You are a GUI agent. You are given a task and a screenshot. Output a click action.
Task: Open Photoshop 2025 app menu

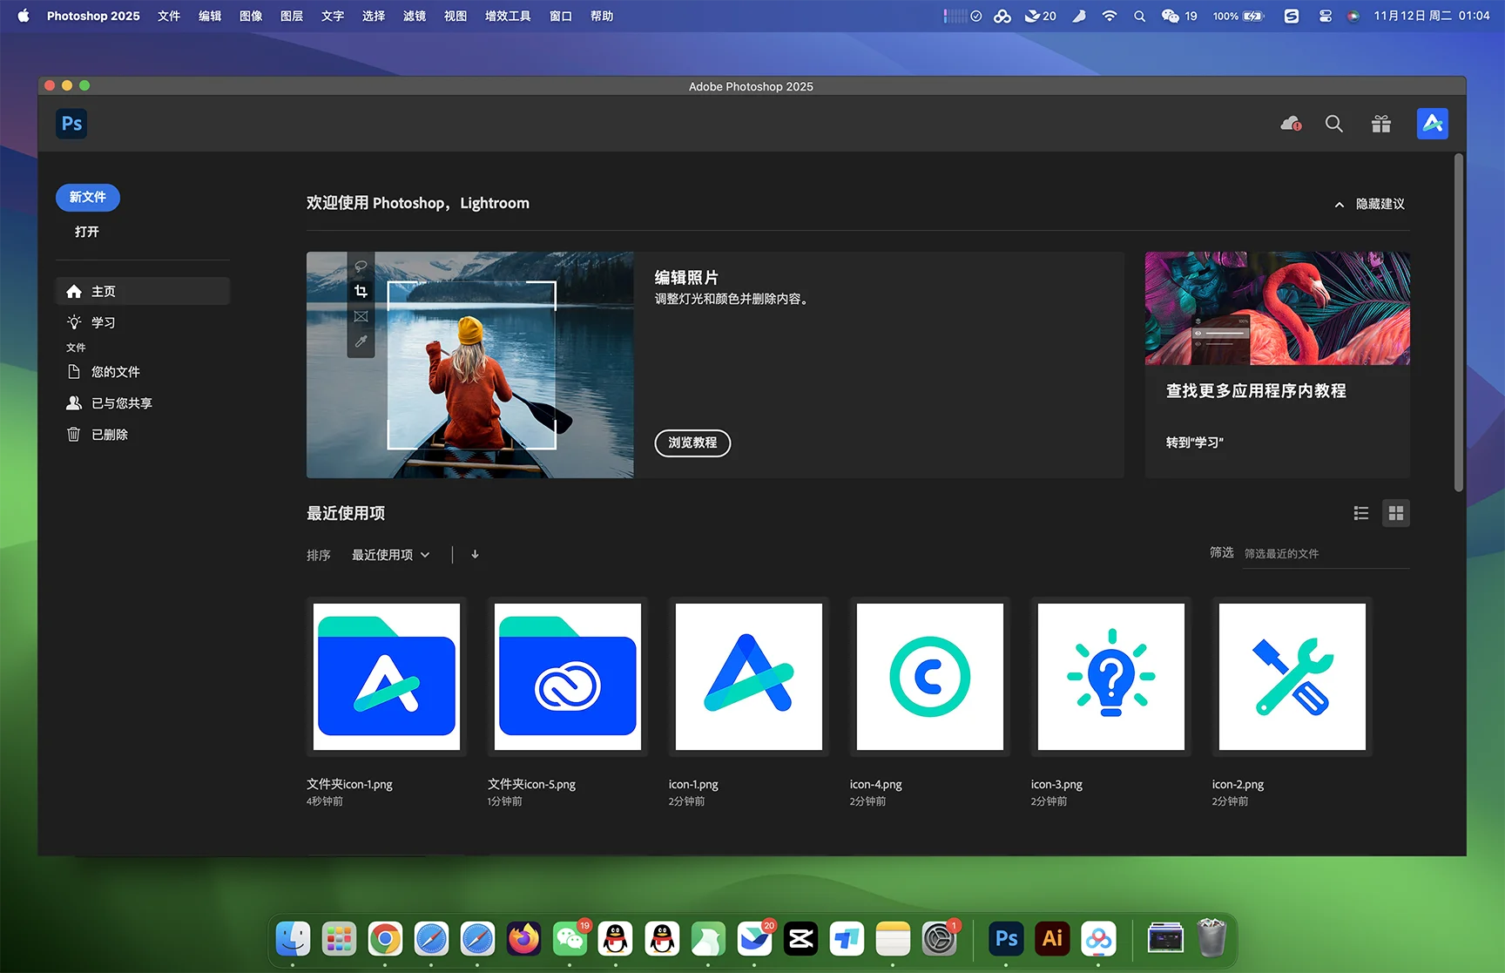point(93,16)
